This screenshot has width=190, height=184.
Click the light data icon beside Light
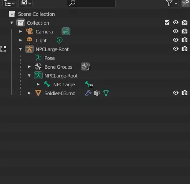[x=59, y=40]
